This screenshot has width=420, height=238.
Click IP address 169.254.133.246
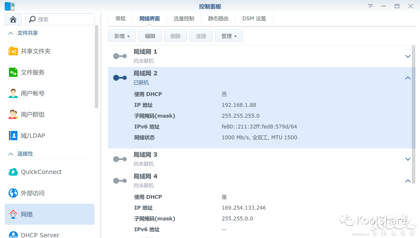click(x=244, y=208)
